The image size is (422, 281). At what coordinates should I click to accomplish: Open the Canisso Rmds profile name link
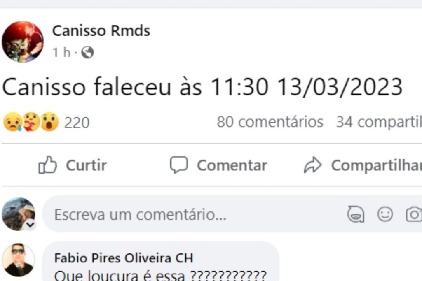(101, 31)
